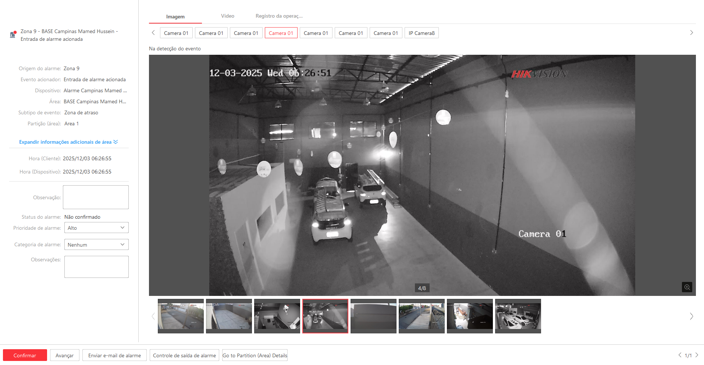
Task: Select the IP Camera8 tab
Action: click(422, 33)
